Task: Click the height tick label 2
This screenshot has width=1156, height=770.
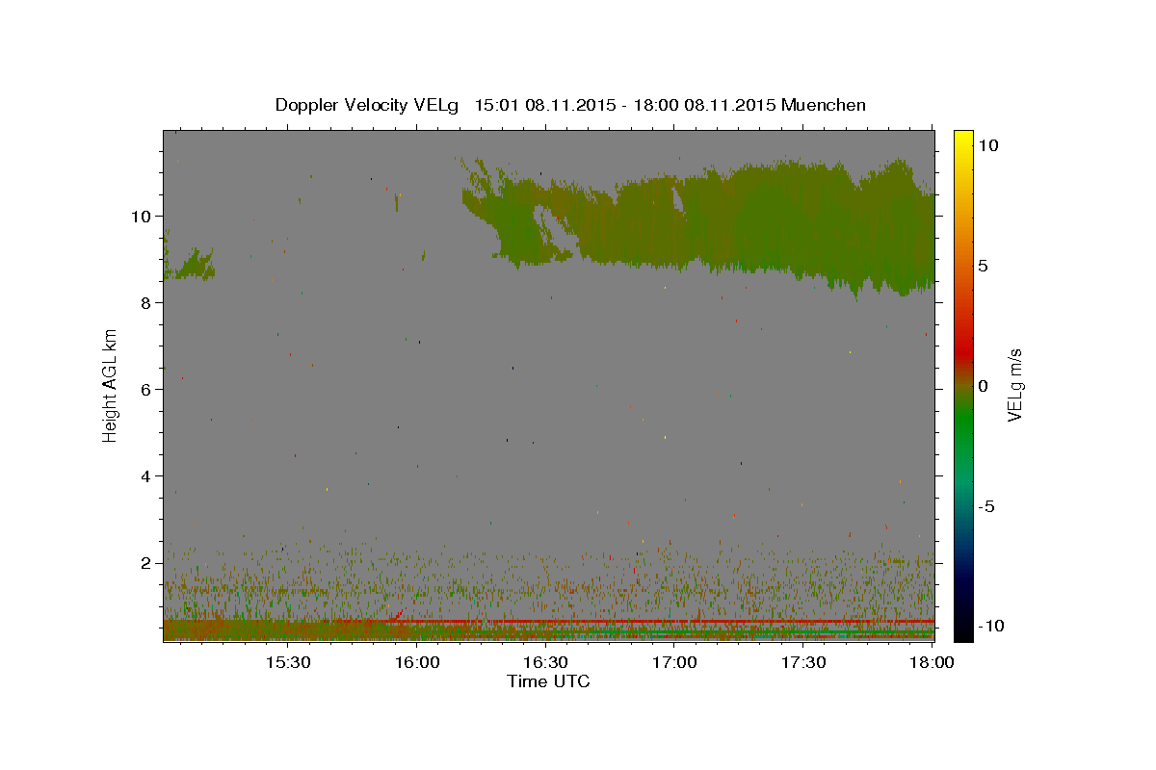Action: point(147,563)
